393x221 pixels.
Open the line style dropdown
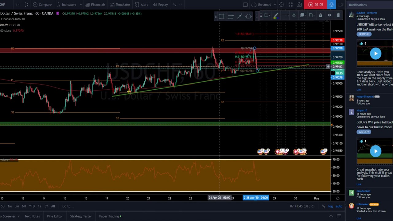pyautogui.click(x=285, y=15)
